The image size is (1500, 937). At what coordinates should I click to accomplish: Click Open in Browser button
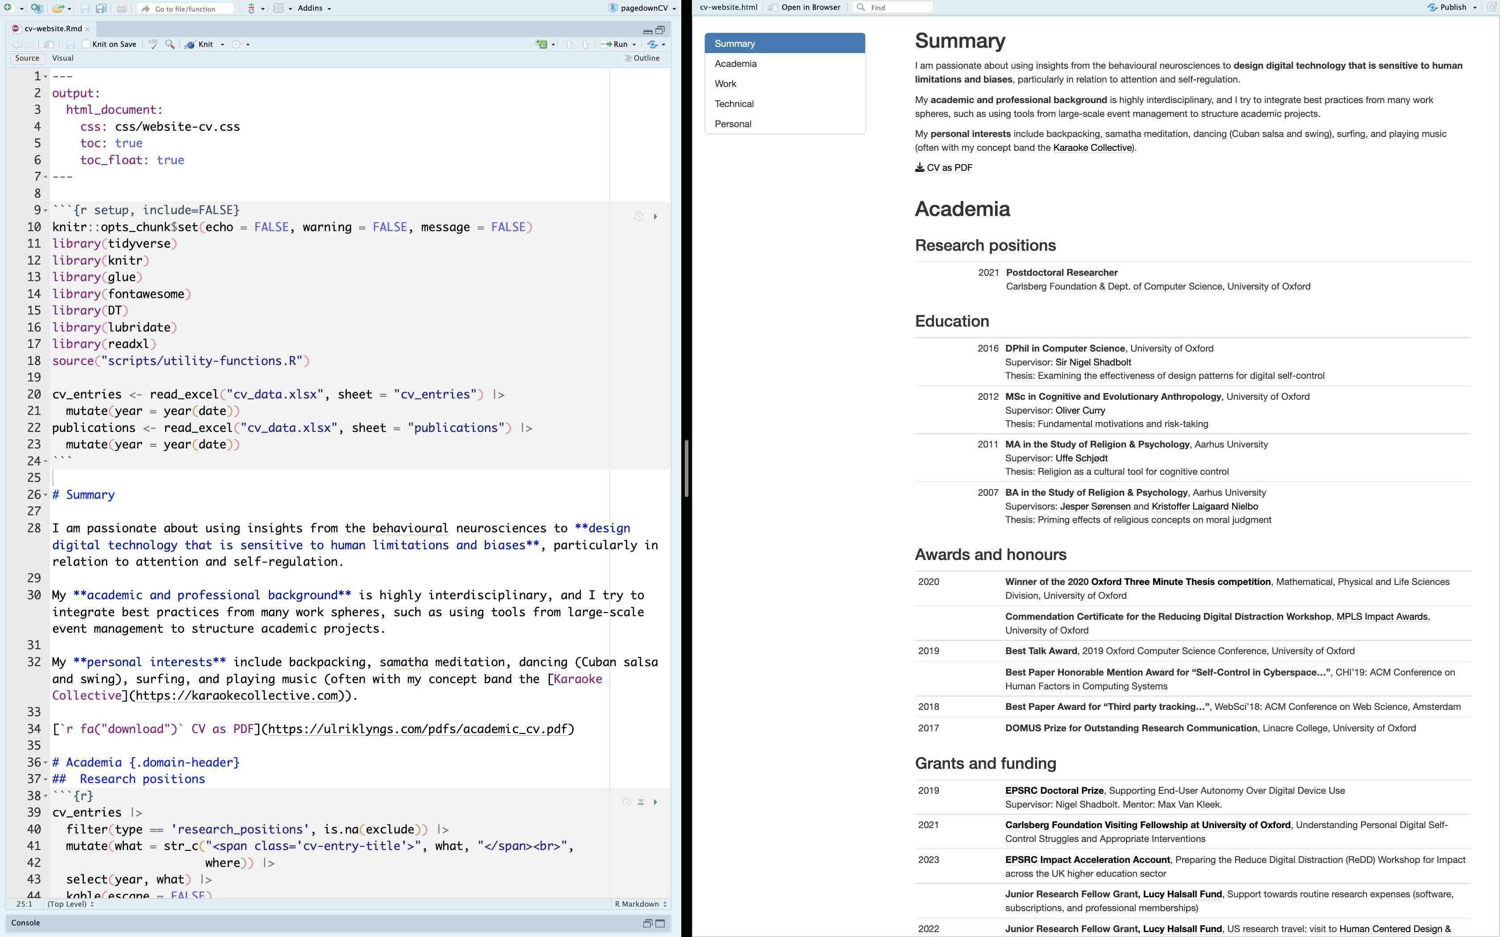804,8
